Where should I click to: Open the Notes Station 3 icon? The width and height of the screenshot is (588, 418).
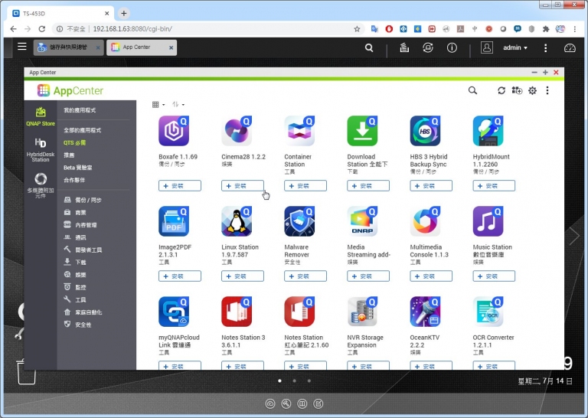(x=237, y=312)
